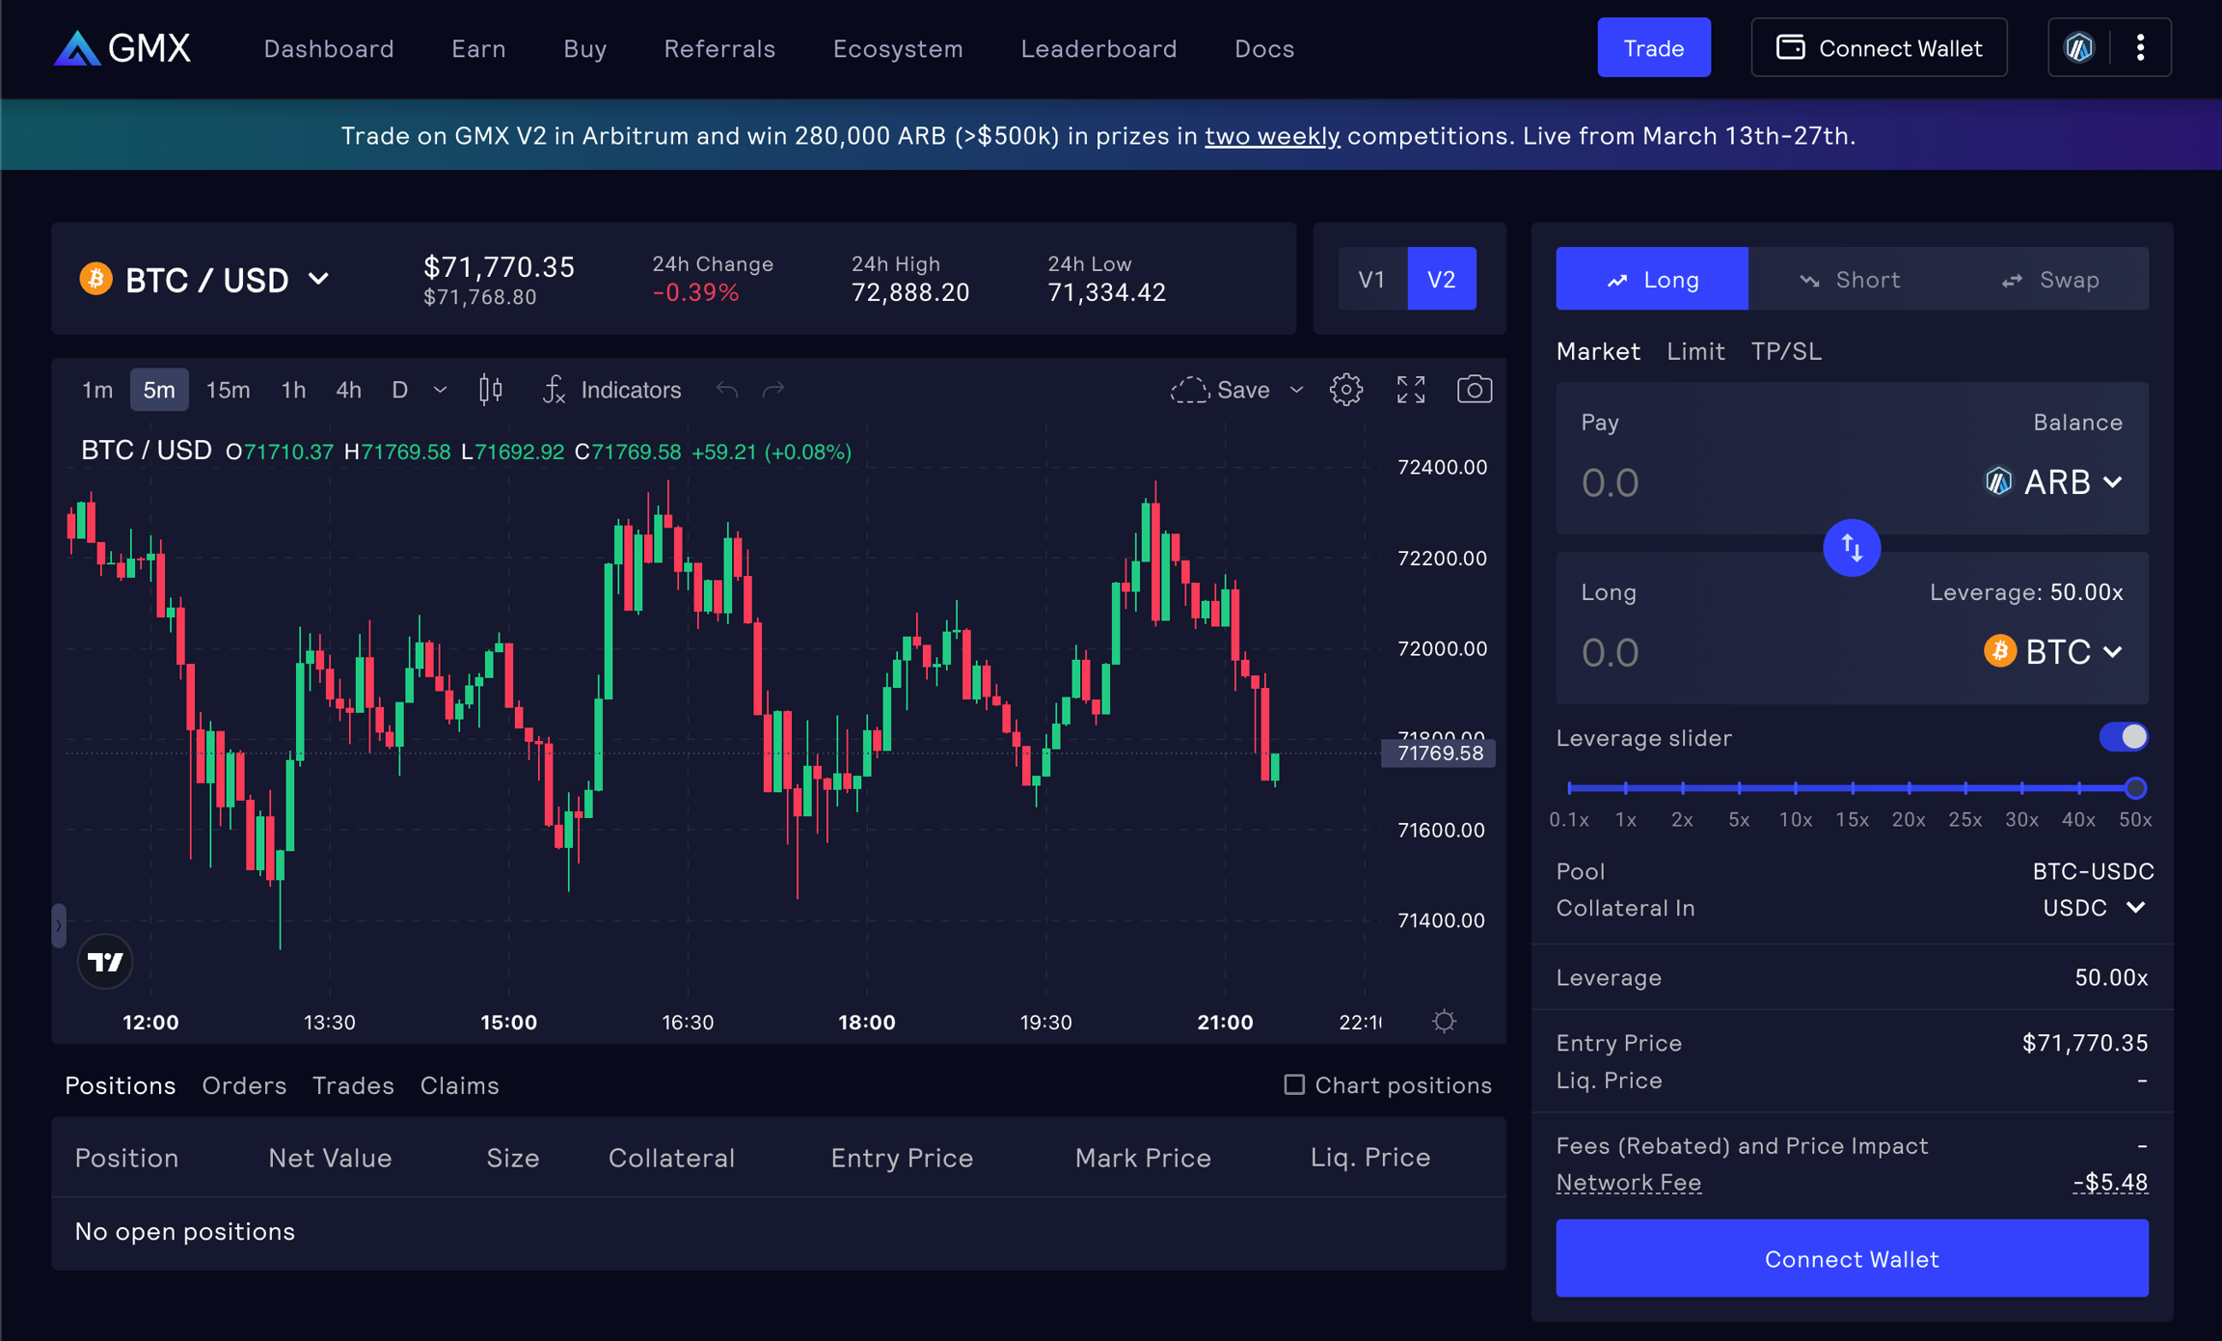Click the large Connect Wallet button
The height and width of the screenshot is (1341, 2222).
click(x=1851, y=1258)
